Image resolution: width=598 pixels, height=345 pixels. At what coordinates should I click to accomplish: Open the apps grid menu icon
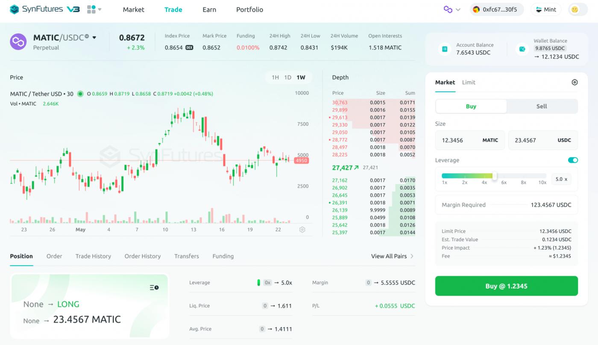(91, 9)
